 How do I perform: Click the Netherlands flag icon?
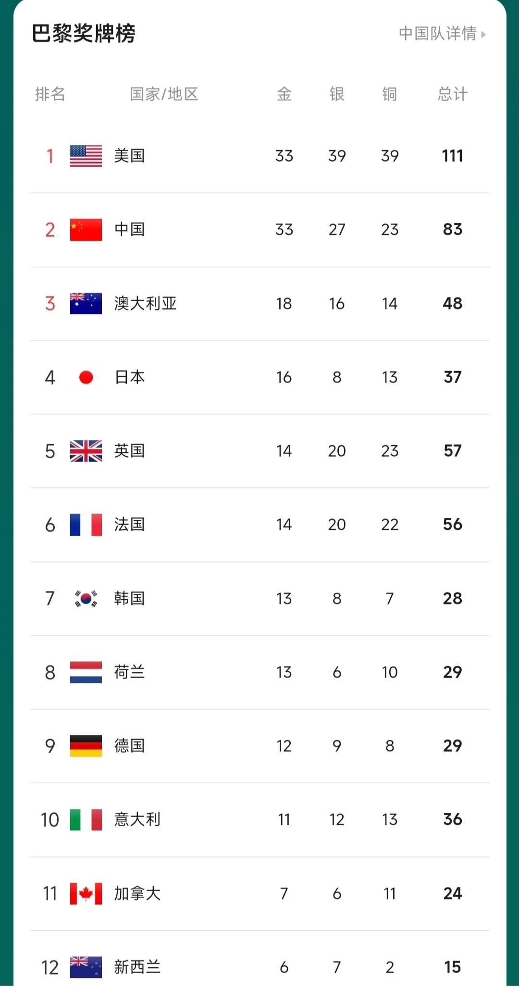[86, 672]
